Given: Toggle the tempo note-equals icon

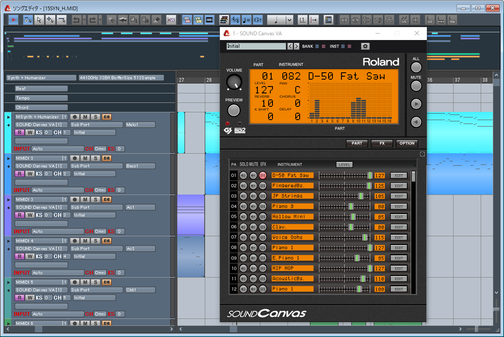Looking at the screenshot, I should click(x=247, y=20).
